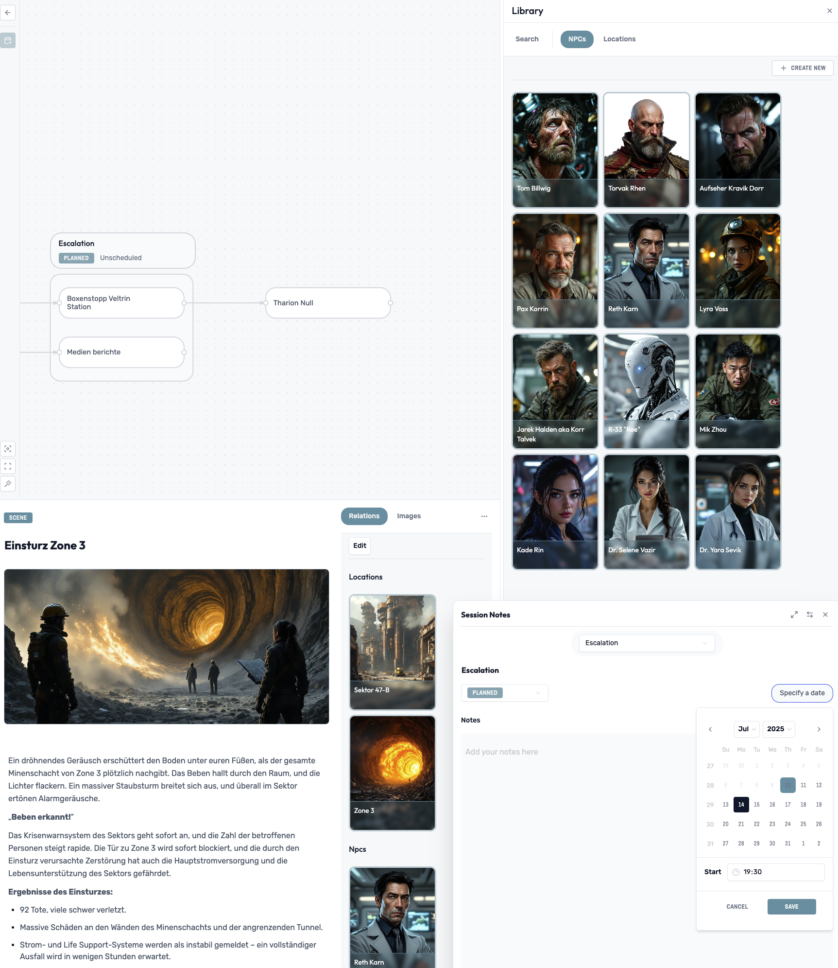
Task: Click the swap arrows icon in Session Notes
Action: [x=810, y=615]
